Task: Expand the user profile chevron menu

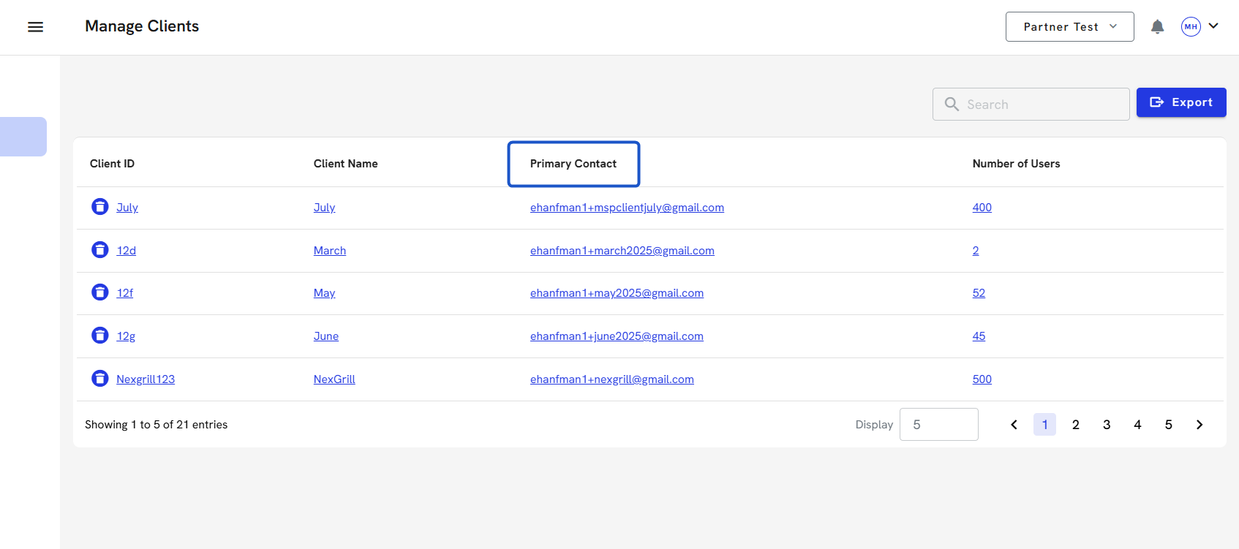Action: click(x=1213, y=26)
